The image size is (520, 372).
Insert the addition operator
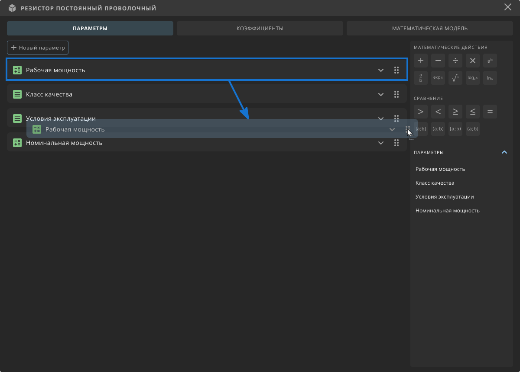tap(421, 61)
